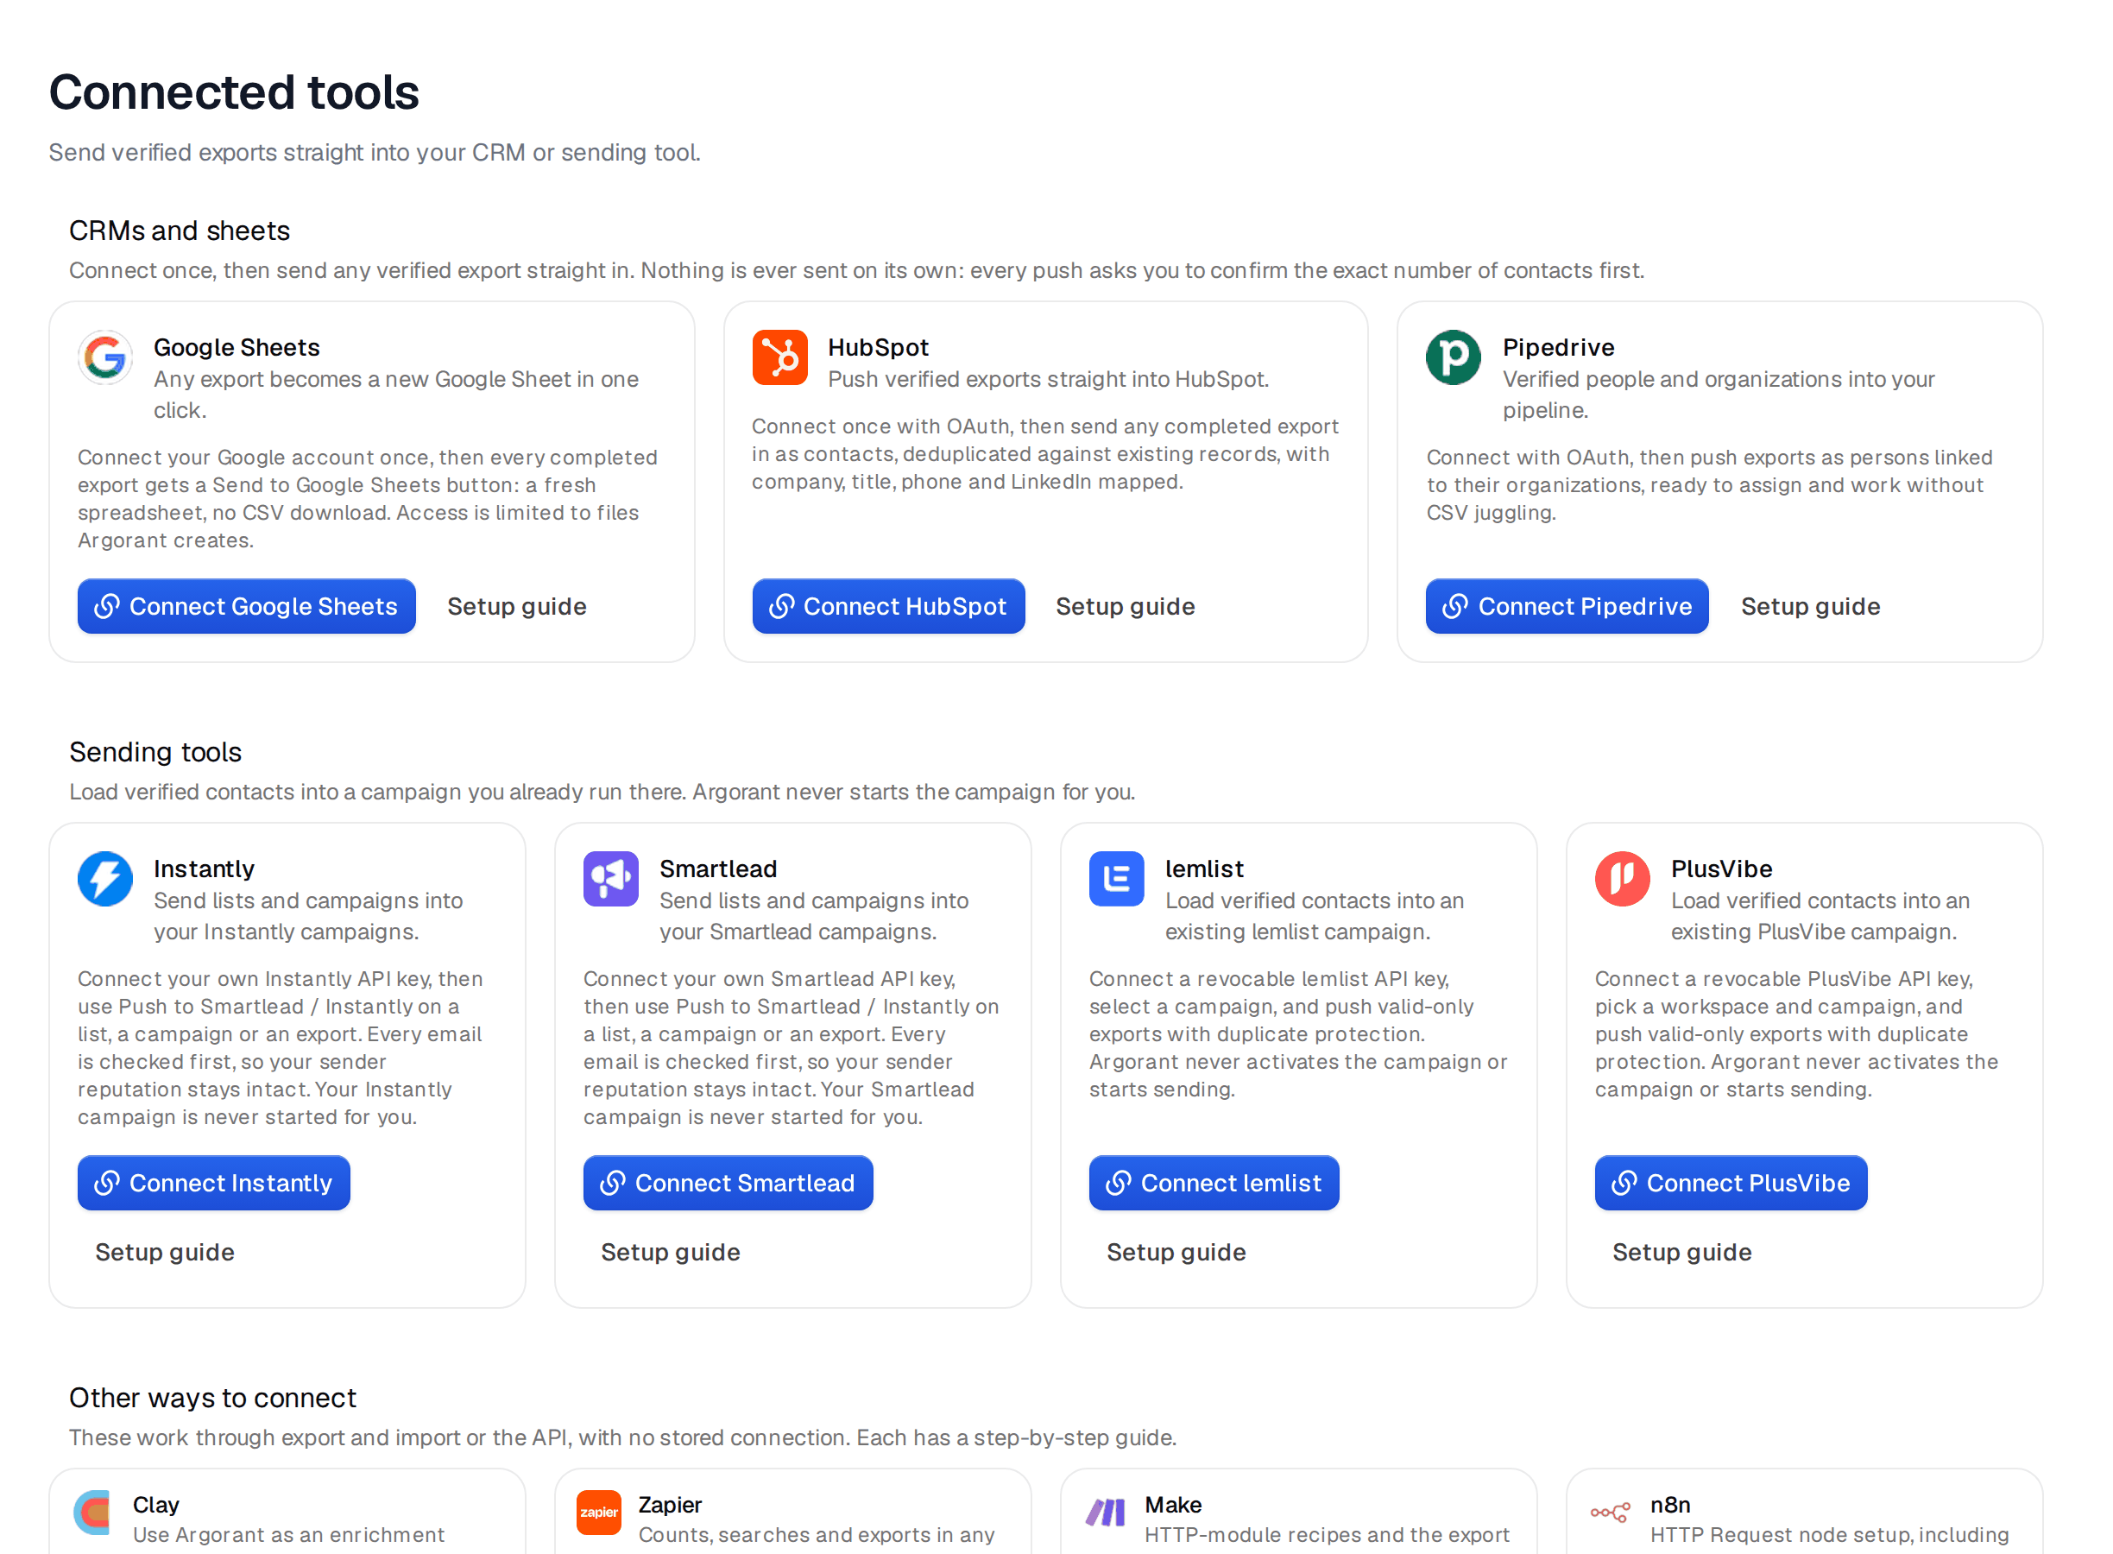Click the Instantly card title

(204, 869)
